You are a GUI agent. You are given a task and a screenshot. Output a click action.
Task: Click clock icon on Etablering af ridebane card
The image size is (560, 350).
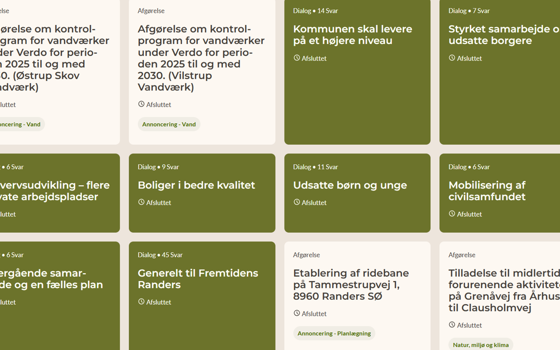point(297,313)
